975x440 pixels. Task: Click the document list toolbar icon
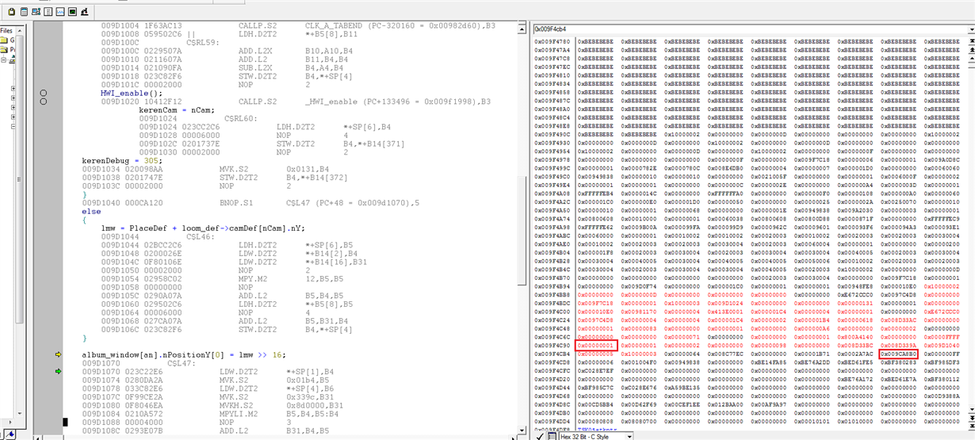pyautogui.click(x=48, y=12)
